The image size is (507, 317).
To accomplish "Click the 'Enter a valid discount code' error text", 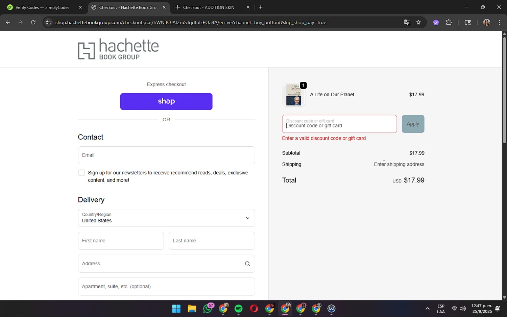I will [x=324, y=138].
